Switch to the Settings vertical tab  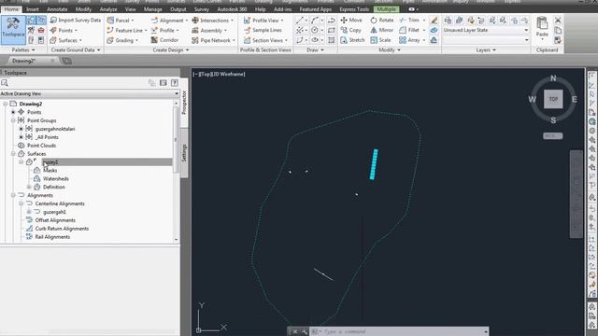coord(184,152)
